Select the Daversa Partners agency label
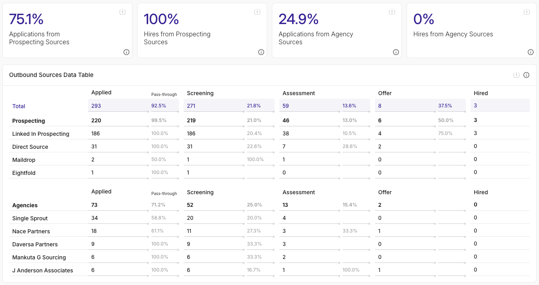539x285 pixels. (x=35, y=244)
